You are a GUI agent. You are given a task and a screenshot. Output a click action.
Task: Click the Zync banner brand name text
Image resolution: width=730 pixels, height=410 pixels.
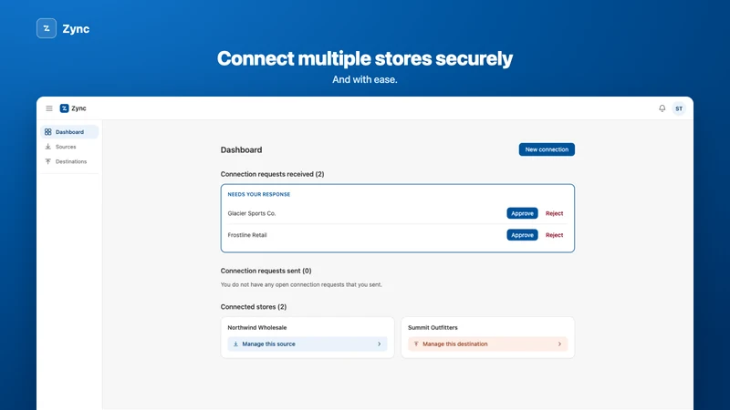[x=76, y=29]
